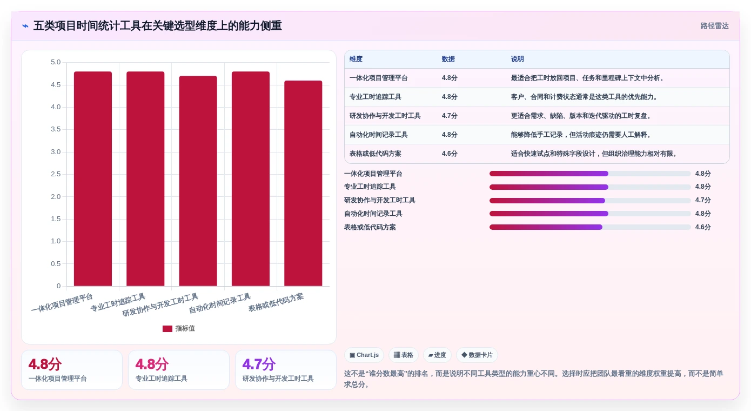Click the 说明 column header
The width and height of the screenshot is (751, 411).
coord(518,59)
